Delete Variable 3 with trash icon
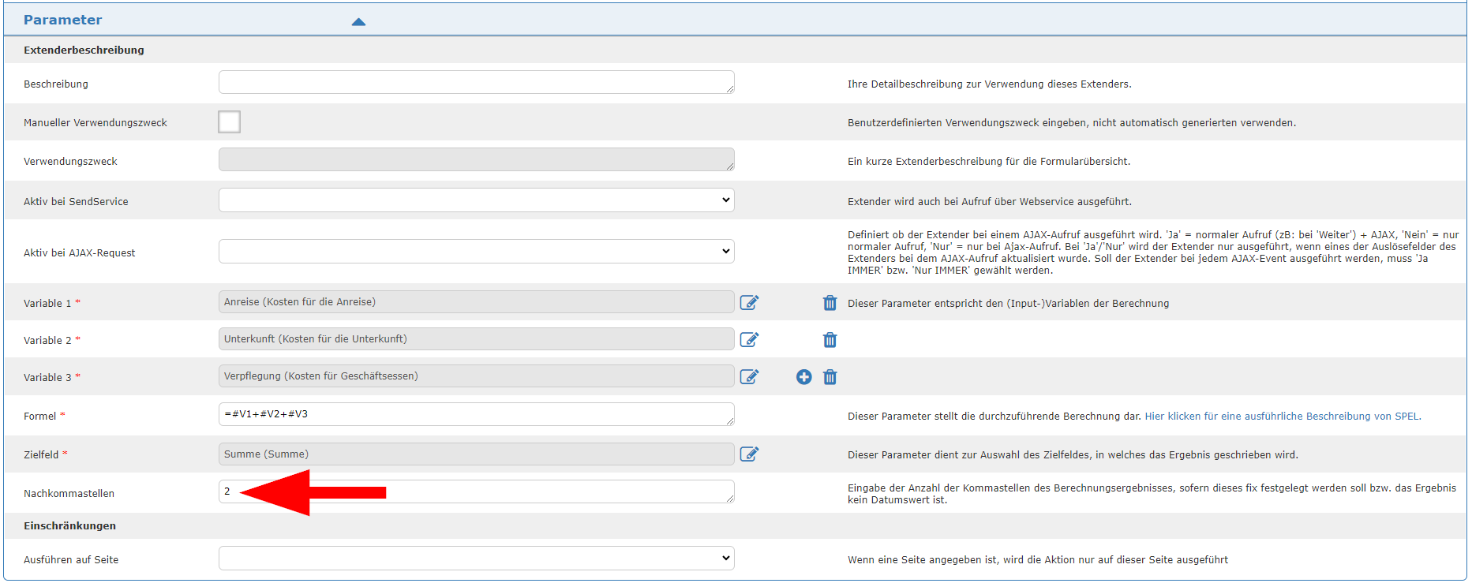This screenshot has width=1472, height=583. coord(830,377)
